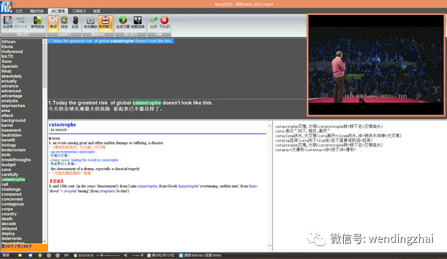
Task: Click the highlighted word catastrophe in subtitle
Action: pyautogui.click(x=147, y=103)
